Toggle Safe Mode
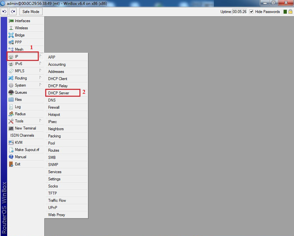The width and height of the screenshot is (294, 236). click(x=31, y=12)
